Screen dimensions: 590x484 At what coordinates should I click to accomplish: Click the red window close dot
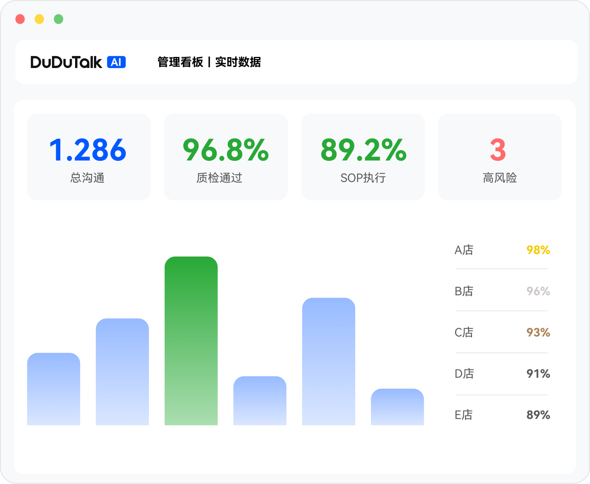tap(20, 19)
